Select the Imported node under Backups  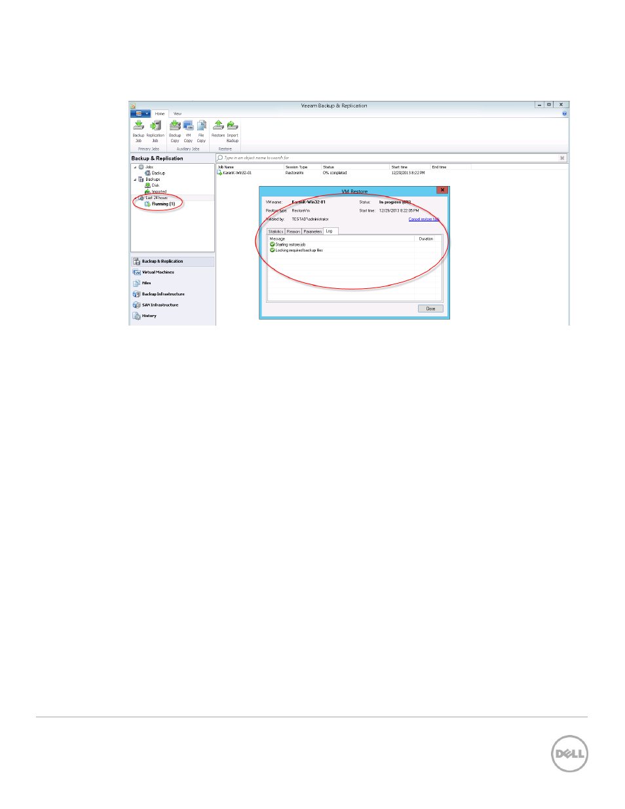point(156,192)
